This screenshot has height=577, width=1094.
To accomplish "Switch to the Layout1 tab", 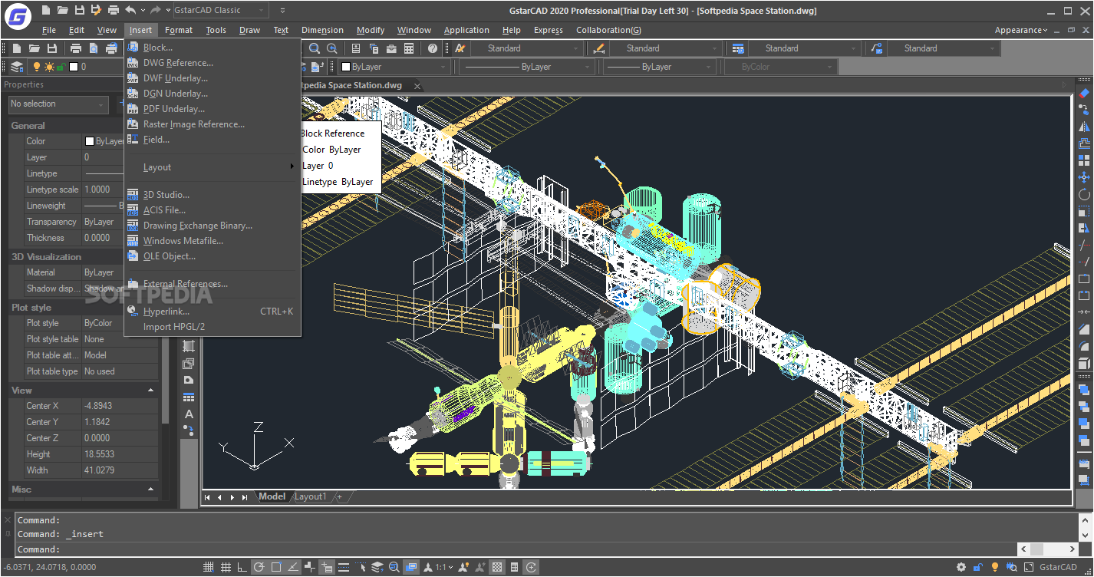I will point(311,496).
